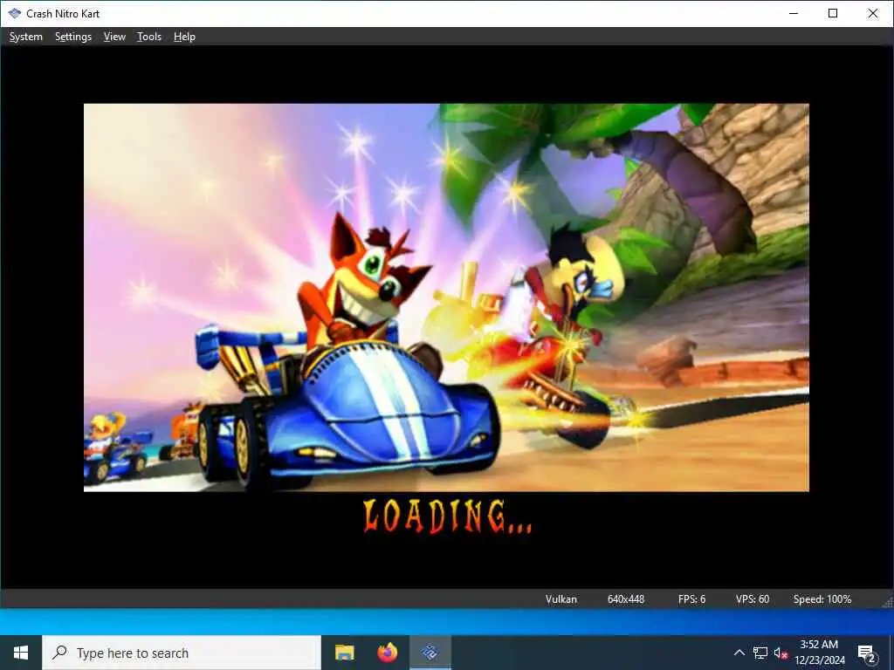
Task: Click the PCSX2 emulator taskbar icon
Action: pyautogui.click(x=430, y=653)
